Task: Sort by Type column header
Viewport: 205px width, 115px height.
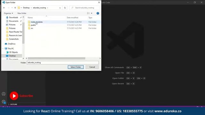Action: (90, 18)
